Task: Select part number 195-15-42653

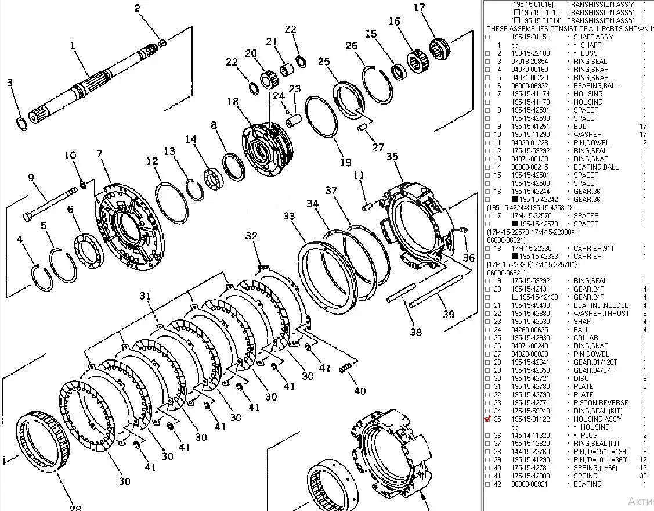Action: tap(530, 370)
